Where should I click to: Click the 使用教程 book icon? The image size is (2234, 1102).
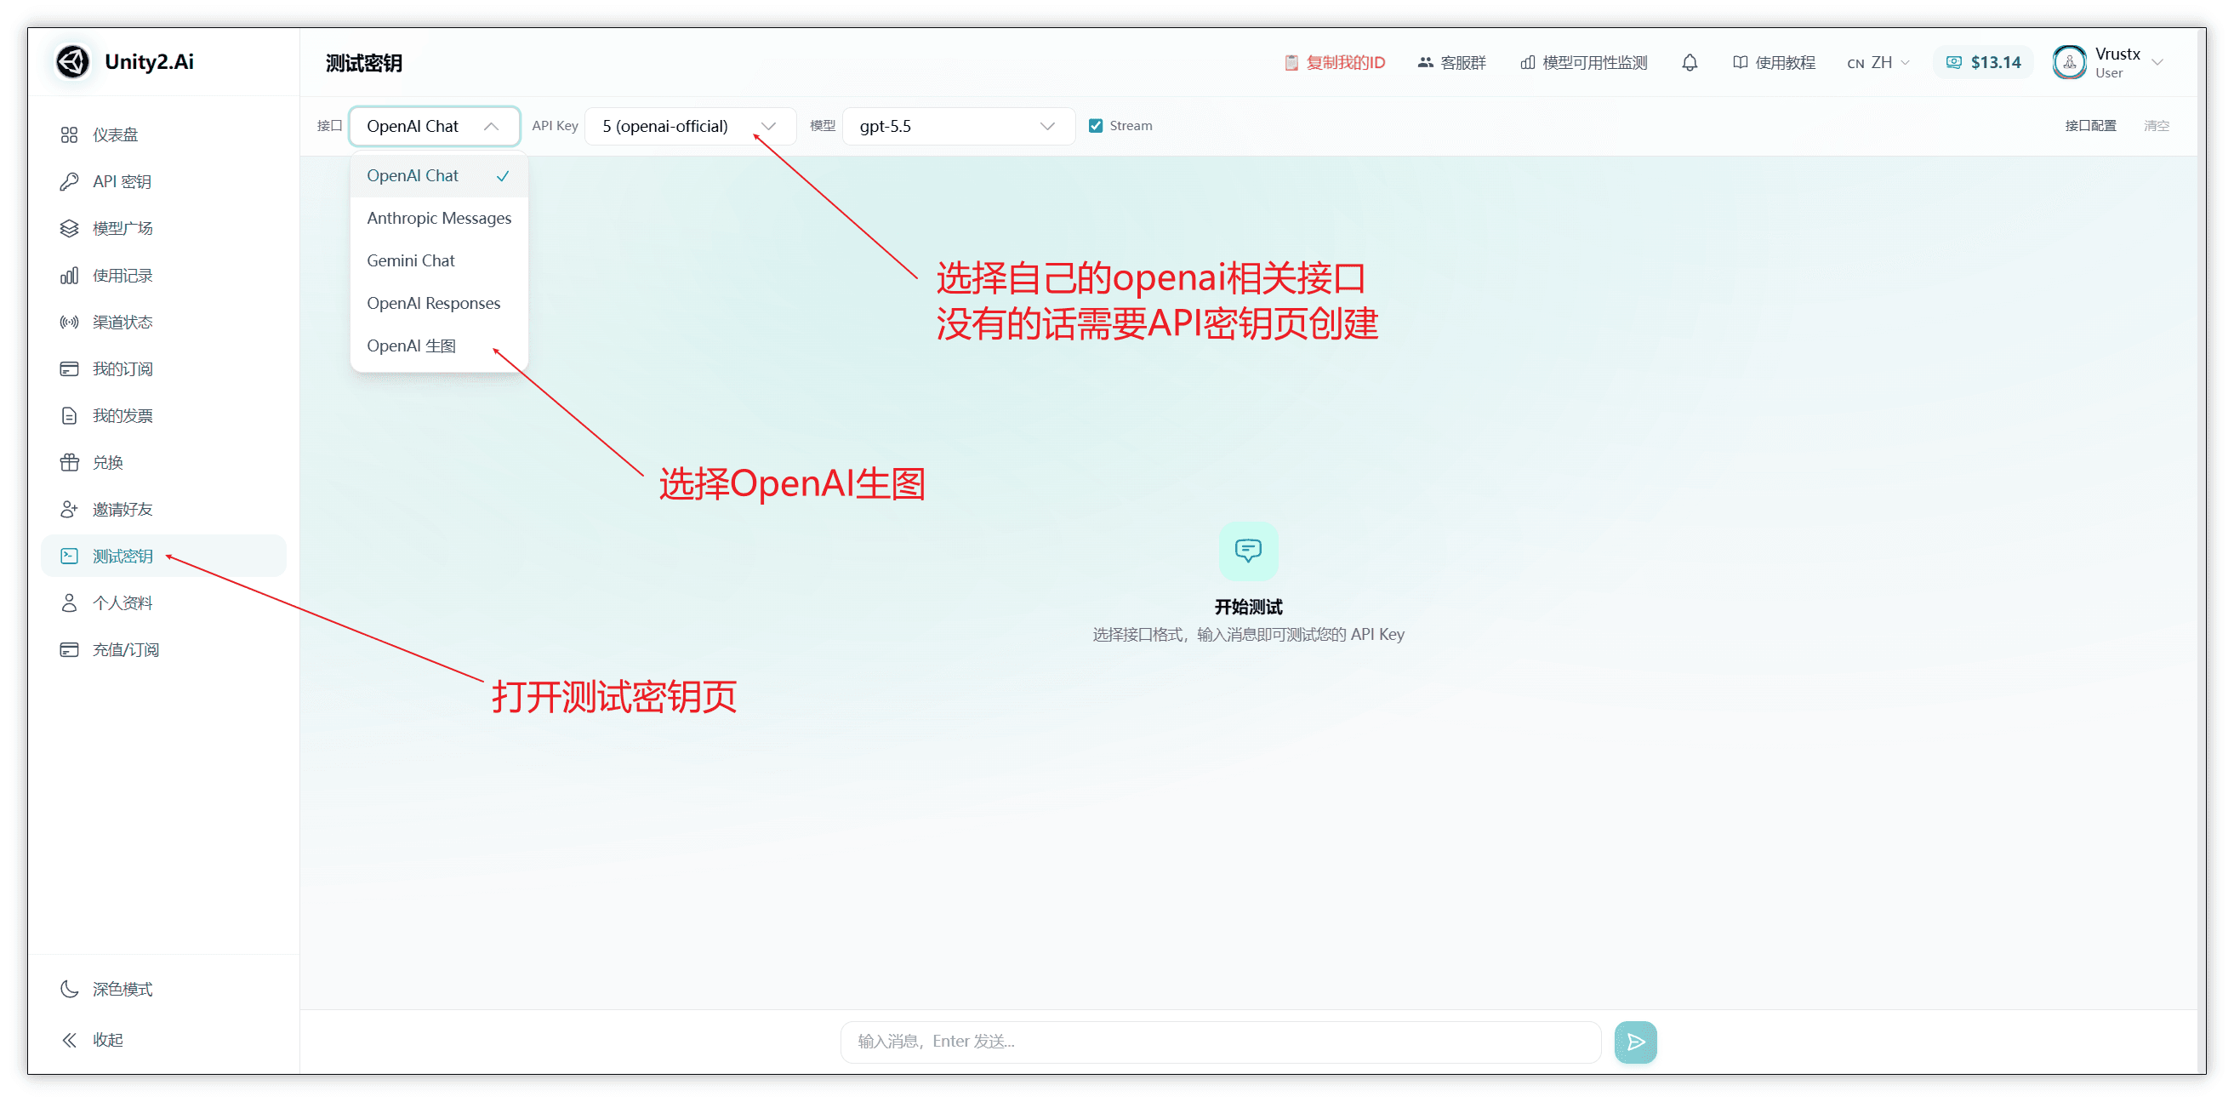(1740, 62)
